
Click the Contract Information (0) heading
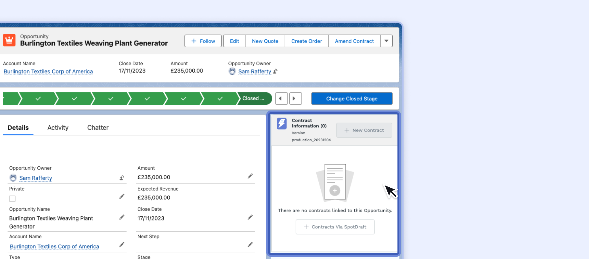point(309,123)
